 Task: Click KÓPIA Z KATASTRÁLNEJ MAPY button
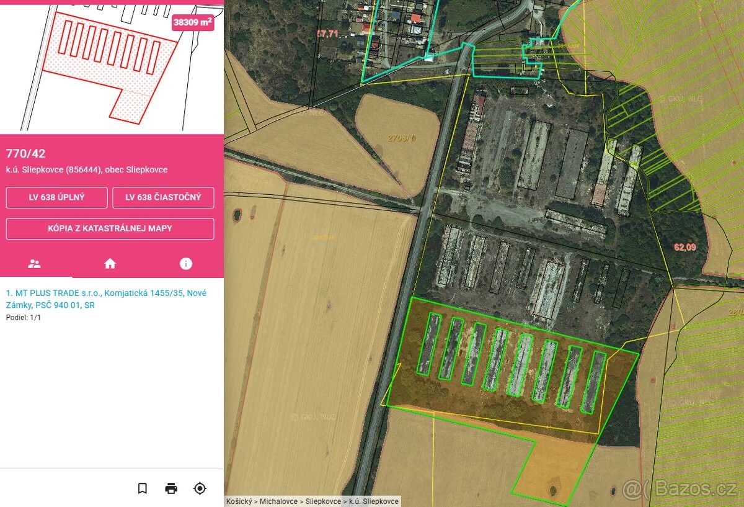click(x=110, y=228)
